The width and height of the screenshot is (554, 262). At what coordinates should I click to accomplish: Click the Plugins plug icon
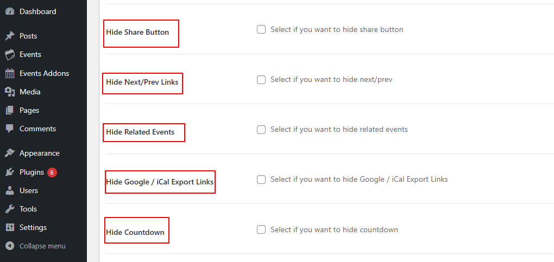click(x=10, y=172)
